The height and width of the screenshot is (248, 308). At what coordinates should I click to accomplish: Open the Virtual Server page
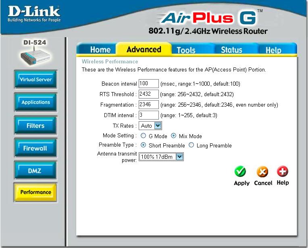[35, 80]
